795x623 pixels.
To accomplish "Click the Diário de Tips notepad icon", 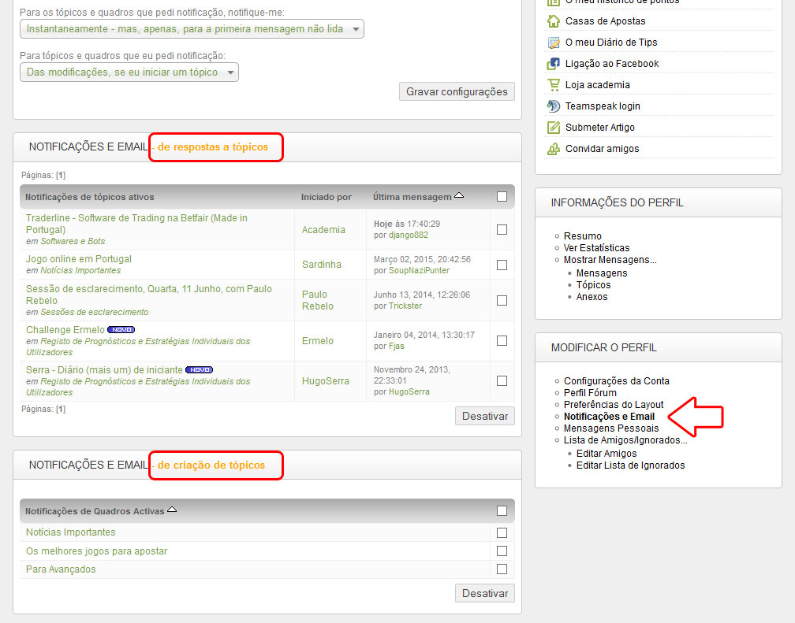I will pos(554,43).
